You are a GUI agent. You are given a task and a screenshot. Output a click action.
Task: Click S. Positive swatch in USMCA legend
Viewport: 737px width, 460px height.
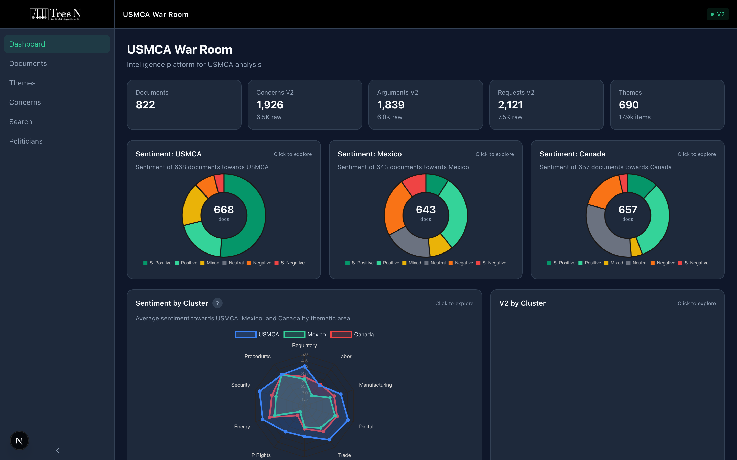click(145, 263)
